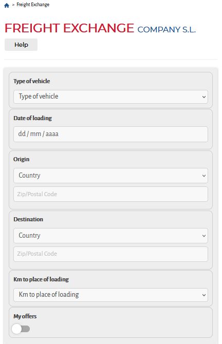Expand the Km to place of loading dropdown
Viewport: 222px width, 344px height.
tap(110, 295)
